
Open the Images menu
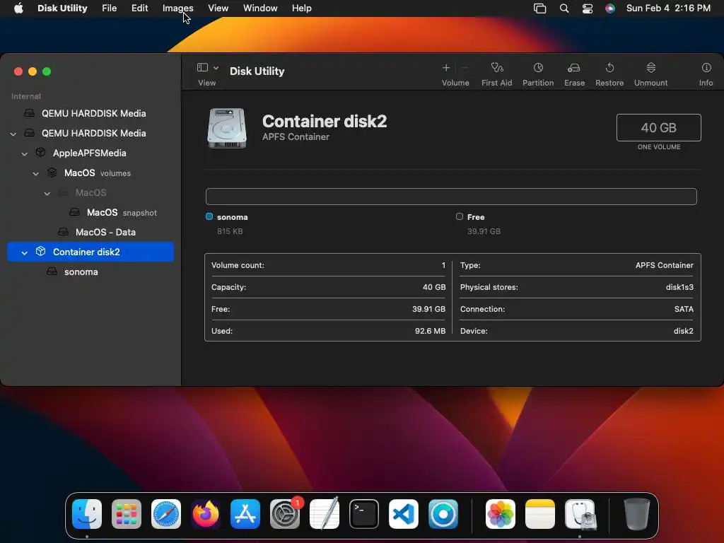pos(177,8)
